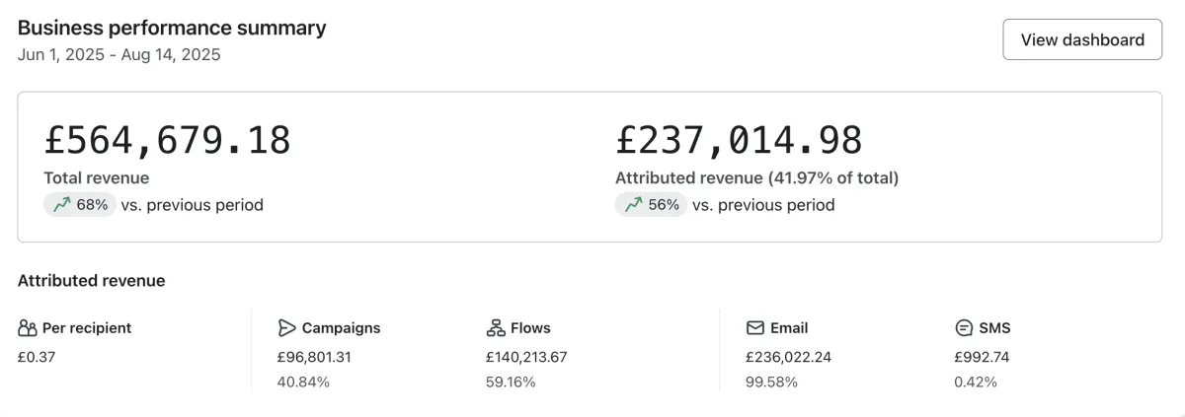Click the £564,679.18 total revenue figure
Viewport: 1185px width, 417px height.
167,140
